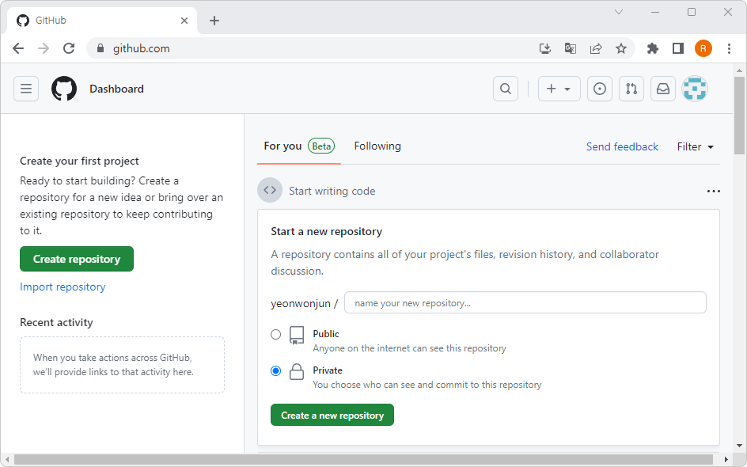Toggle the browser side panel icon
Screen dimensions: 747x467
click(678, 48)
